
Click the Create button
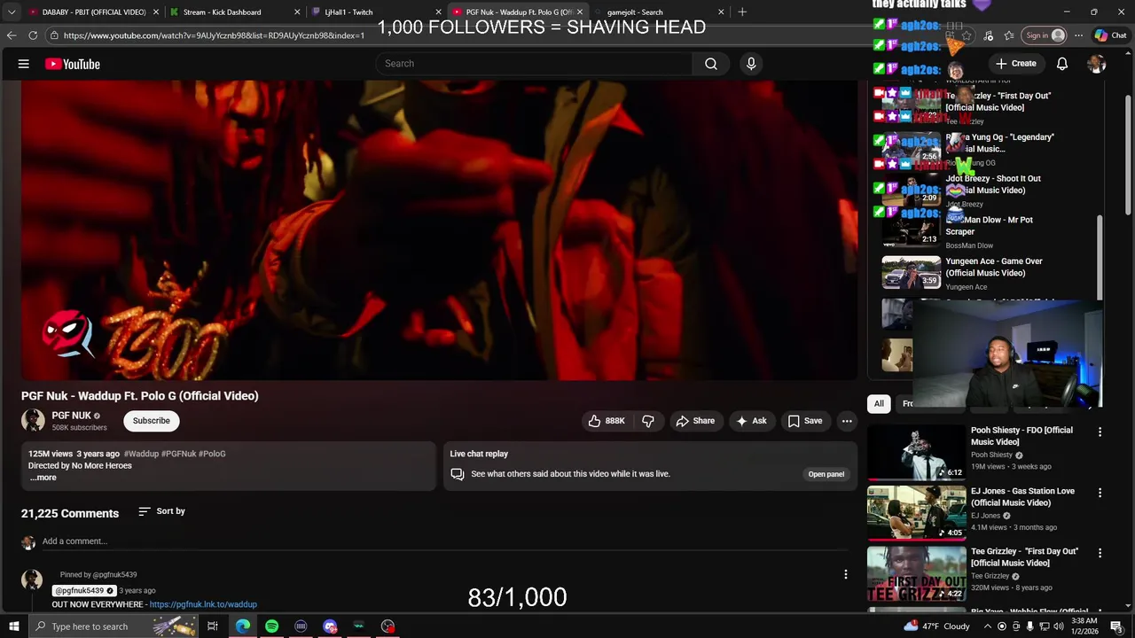[x=1015, y=64]
